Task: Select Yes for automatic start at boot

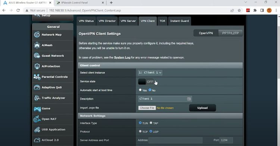Action: (140, 90)
